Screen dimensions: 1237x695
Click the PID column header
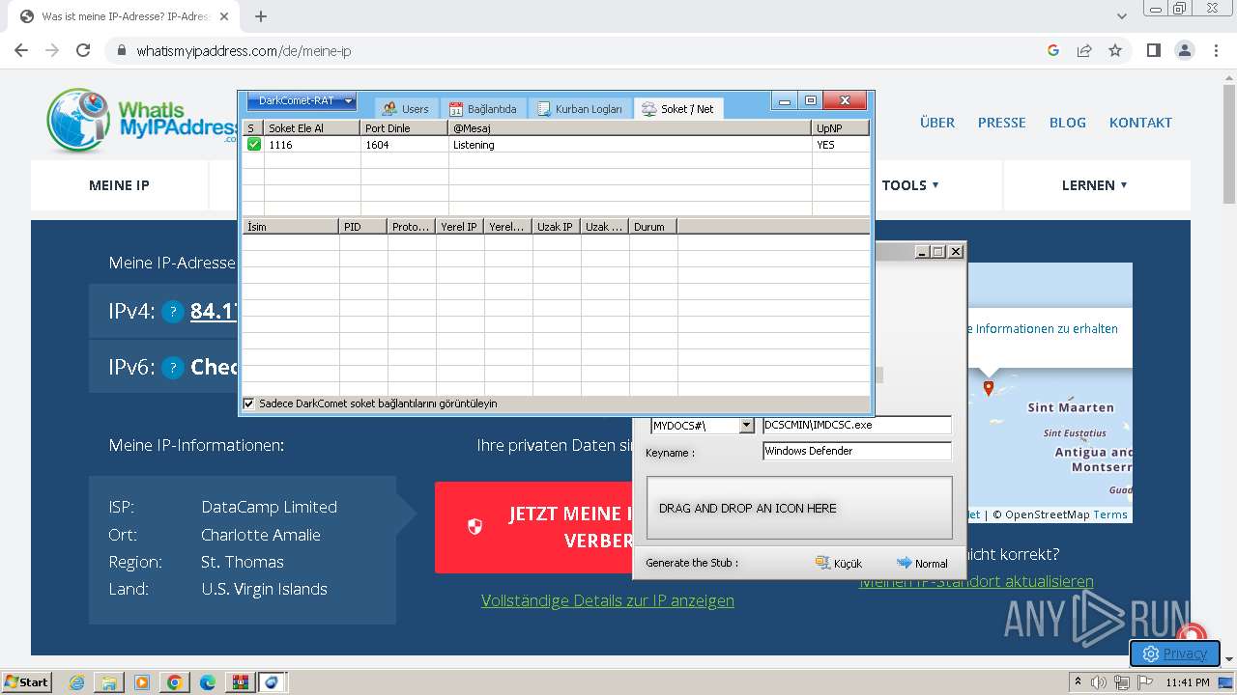pos(363,227)
